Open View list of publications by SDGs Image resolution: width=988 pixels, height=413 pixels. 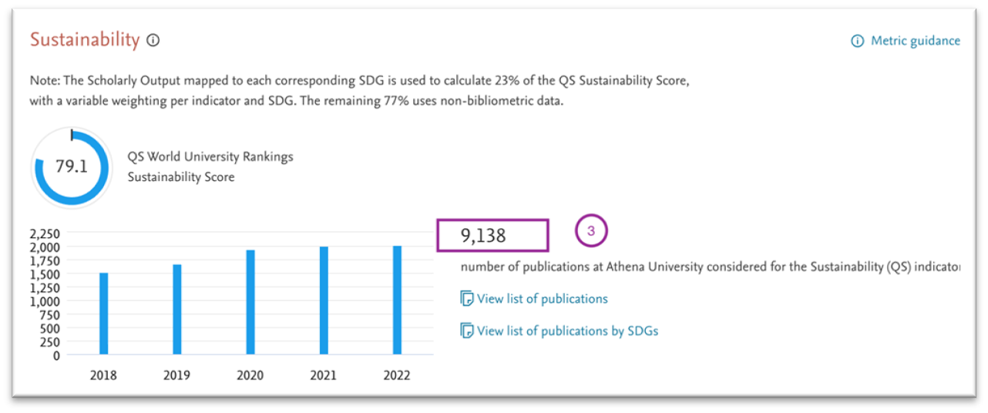(568, 331)
